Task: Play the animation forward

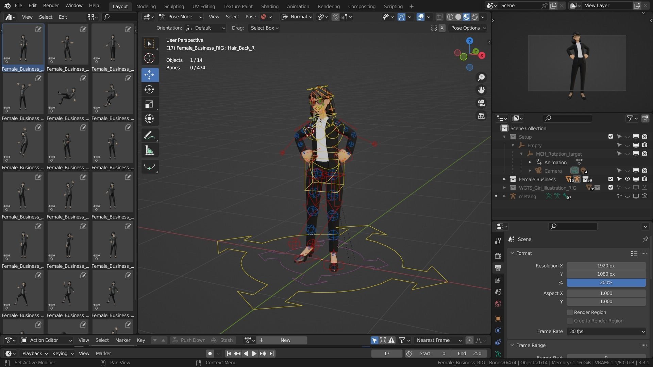Action: [x=254, y=353]
